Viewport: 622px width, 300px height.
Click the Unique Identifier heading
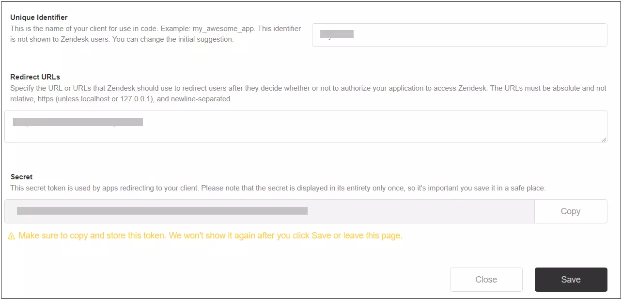pyautogui.click(x=38, y=17)
